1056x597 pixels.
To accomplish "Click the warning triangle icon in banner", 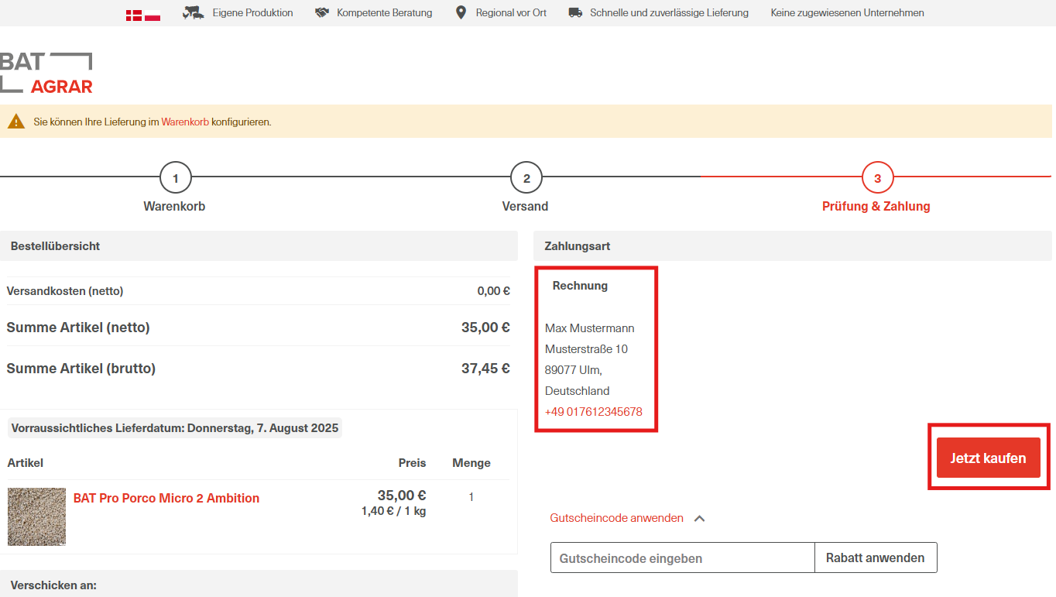I will click(x=16, y=122).
